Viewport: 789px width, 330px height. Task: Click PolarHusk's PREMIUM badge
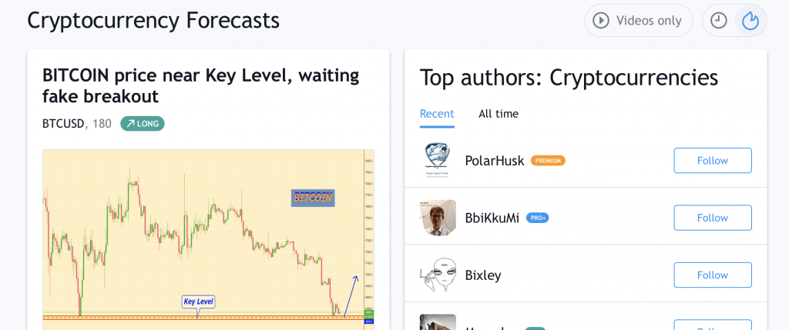coord(548,161)
